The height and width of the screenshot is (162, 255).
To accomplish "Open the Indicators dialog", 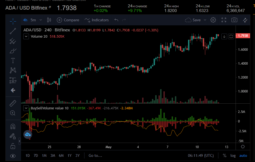I will [x=96, y=20].
